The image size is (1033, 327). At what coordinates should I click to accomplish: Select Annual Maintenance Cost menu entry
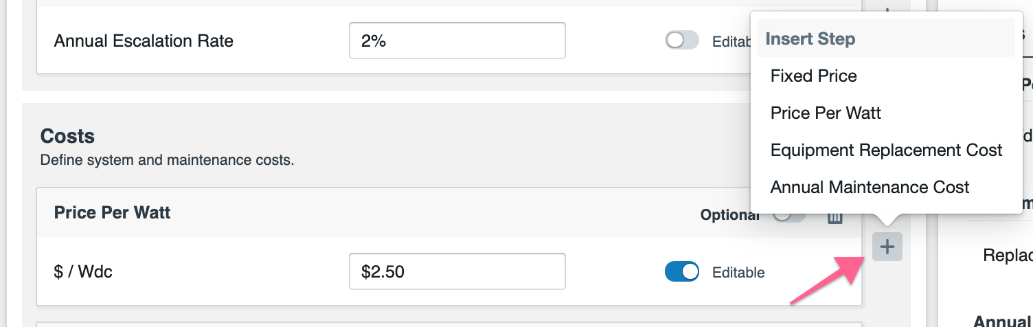(870, 187)
